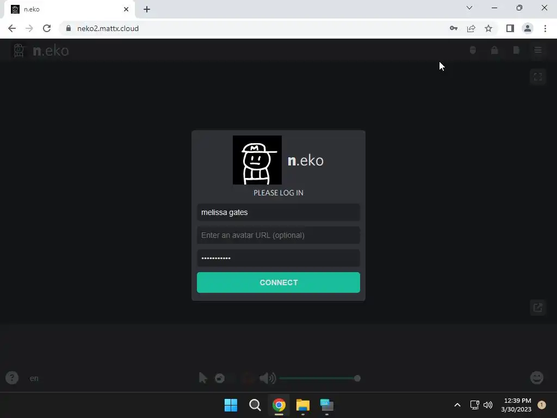This screenshot has width=557, height=418.
Task: Click the file icon in header
Action: coord(516,50)
